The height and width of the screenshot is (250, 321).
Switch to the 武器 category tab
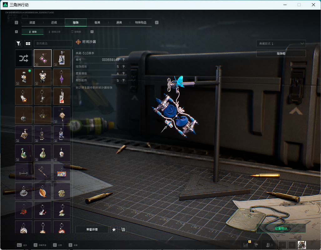[32, 22]
